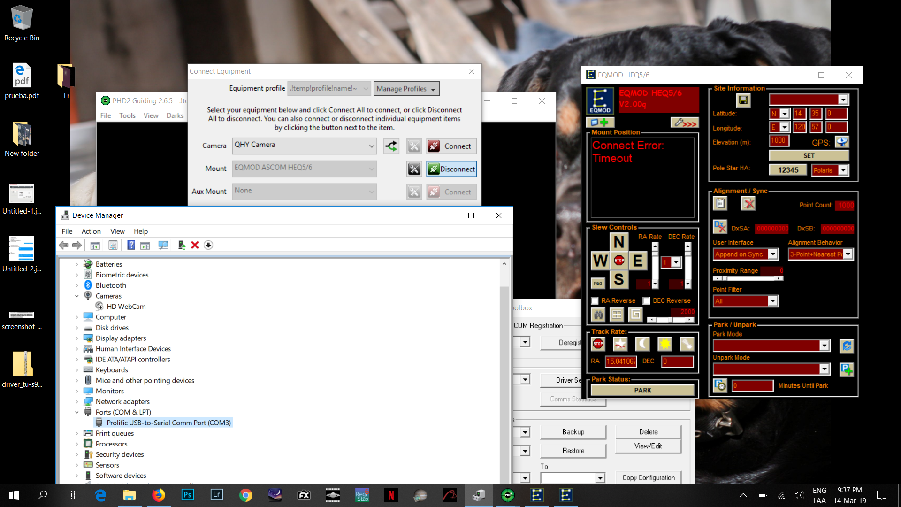The height and width of the screenshot is (507, 901).
Task: Open the Longitude E direction dropdown
Action: [785, 127]
